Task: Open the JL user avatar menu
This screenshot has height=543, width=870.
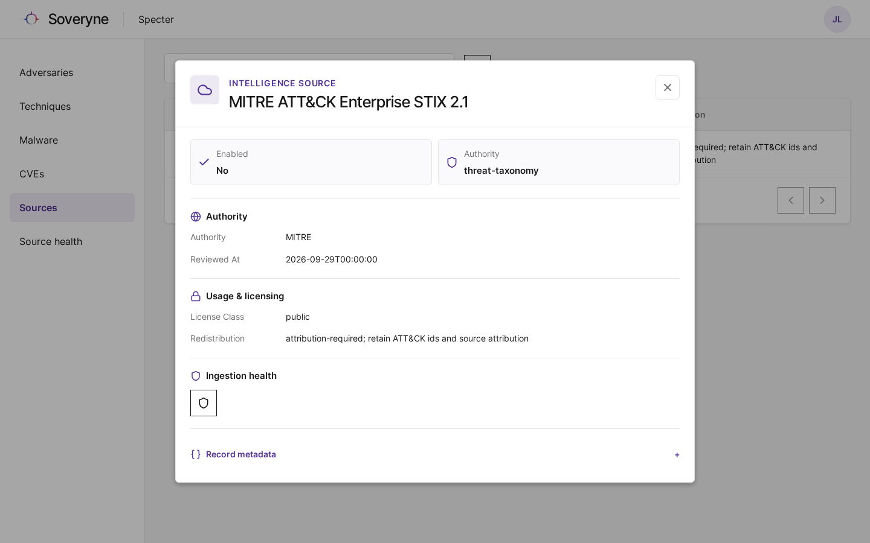Action: (837, 19)
